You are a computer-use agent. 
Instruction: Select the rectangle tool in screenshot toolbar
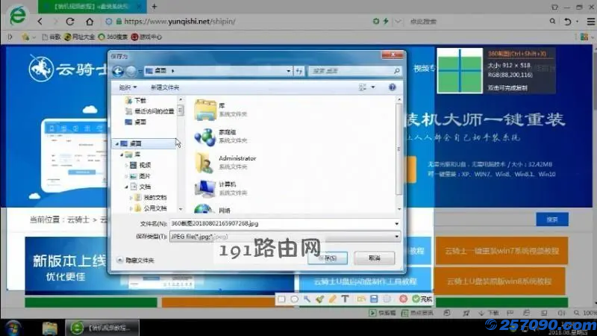282,299
